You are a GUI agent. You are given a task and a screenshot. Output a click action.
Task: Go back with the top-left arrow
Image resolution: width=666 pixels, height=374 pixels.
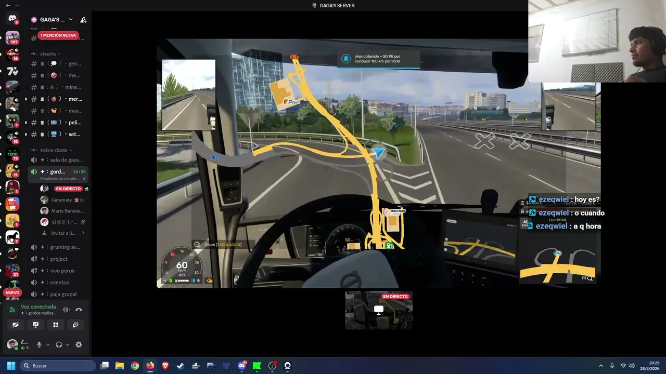[x=8, y=5]
